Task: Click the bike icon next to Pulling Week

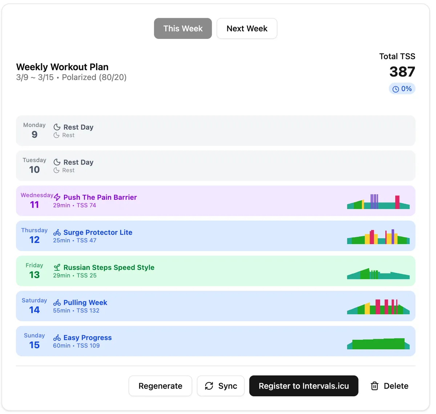Action: pos(57,303)
